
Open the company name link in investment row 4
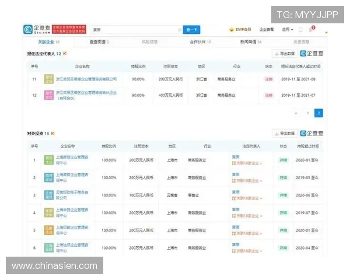[72, 212]
